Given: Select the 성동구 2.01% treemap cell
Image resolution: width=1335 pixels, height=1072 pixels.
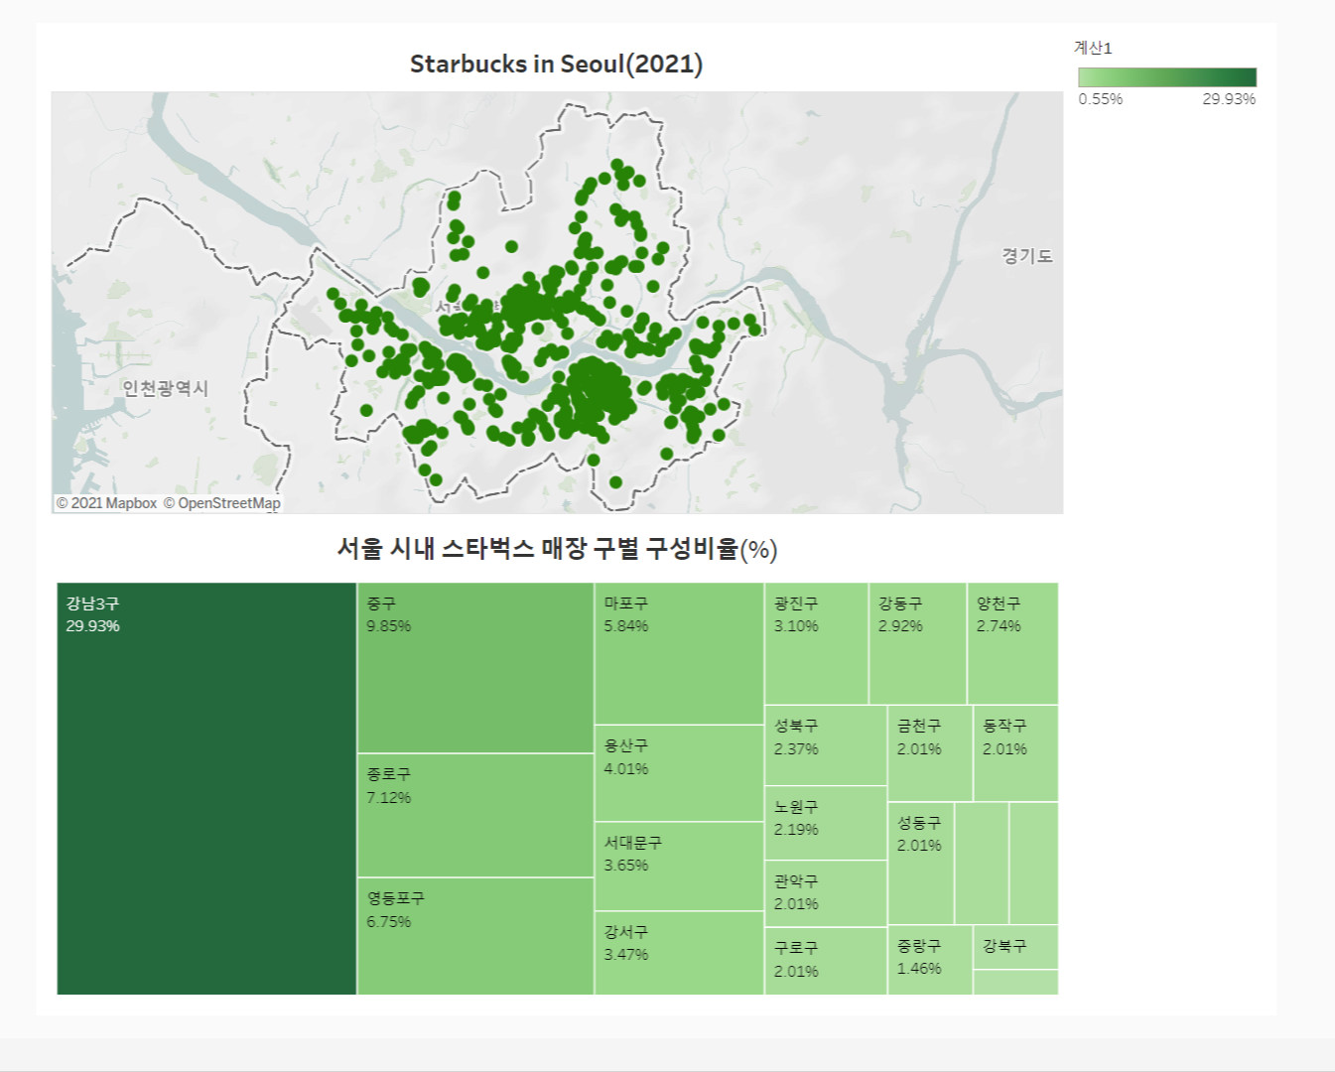Looking at the screenshot, I should 921,864.
